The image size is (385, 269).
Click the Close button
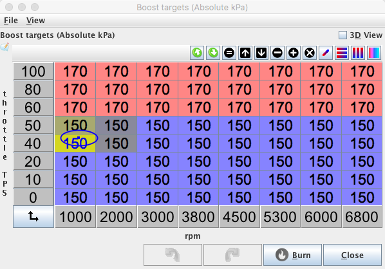click(352, 255)
